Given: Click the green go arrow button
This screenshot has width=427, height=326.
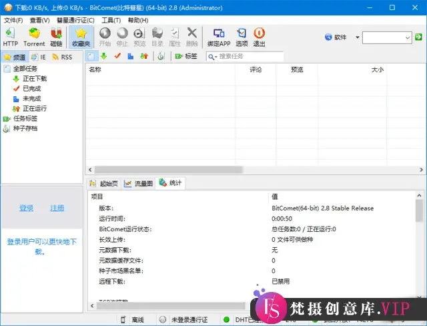Looking at the screenshot, I should tap(418, 37).
